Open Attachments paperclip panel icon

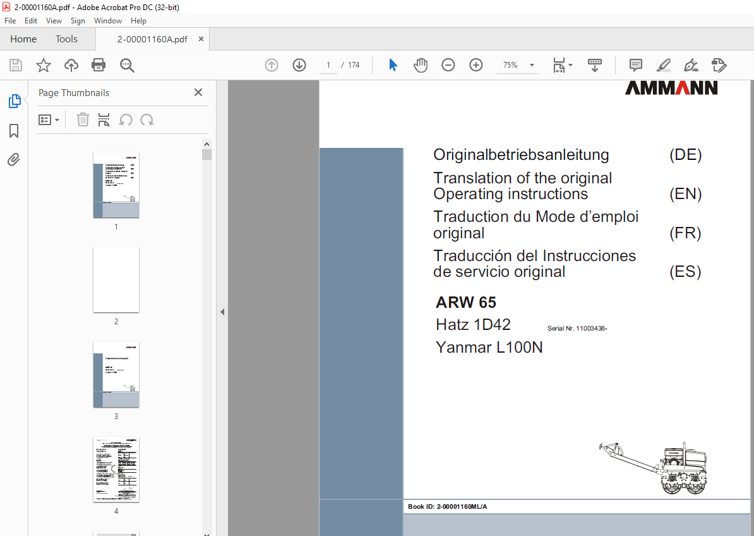[x=14, y=159]
